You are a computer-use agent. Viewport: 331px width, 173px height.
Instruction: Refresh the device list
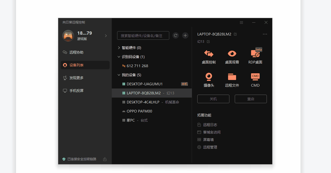coord(176,35)
